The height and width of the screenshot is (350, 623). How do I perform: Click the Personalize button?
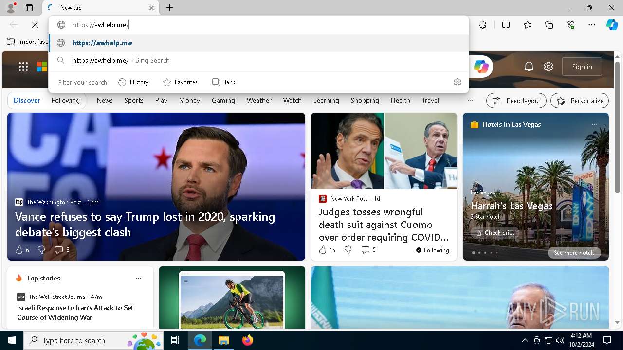pyautogui.click(x=580, y=101)
